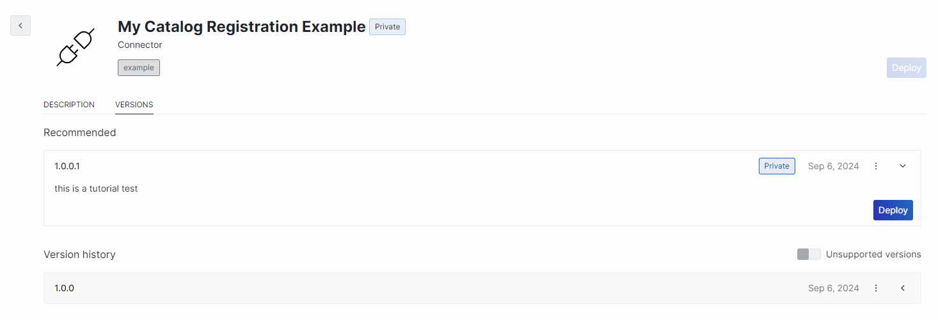Collapse version 1.0.0.1 with the down chevron
Image resolution: width=938 pixels, height=320 pixels.
pos(903,166)
